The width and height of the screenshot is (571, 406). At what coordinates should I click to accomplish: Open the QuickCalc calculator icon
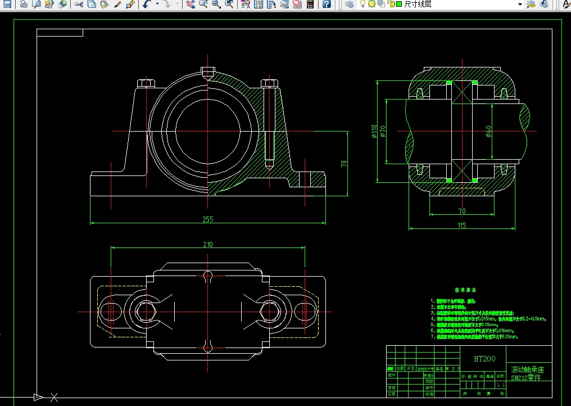pyautogui.click(x=310, y=4)
